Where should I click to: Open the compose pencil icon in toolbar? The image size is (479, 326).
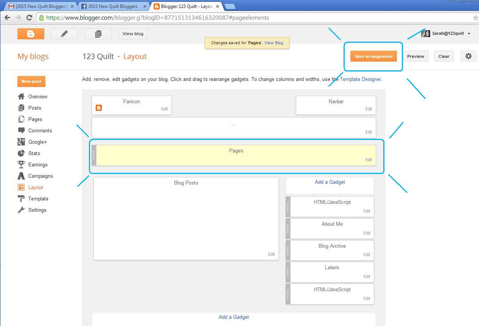[x=64, y=34]
